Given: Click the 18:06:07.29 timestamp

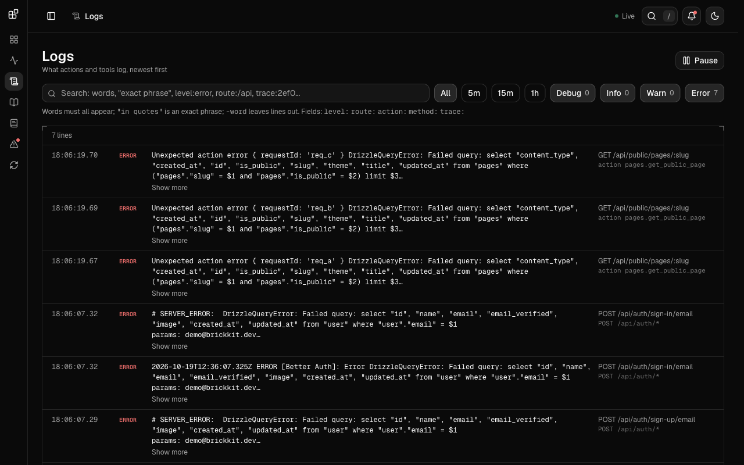Looking at the screenshot, I should coord(74,420).
